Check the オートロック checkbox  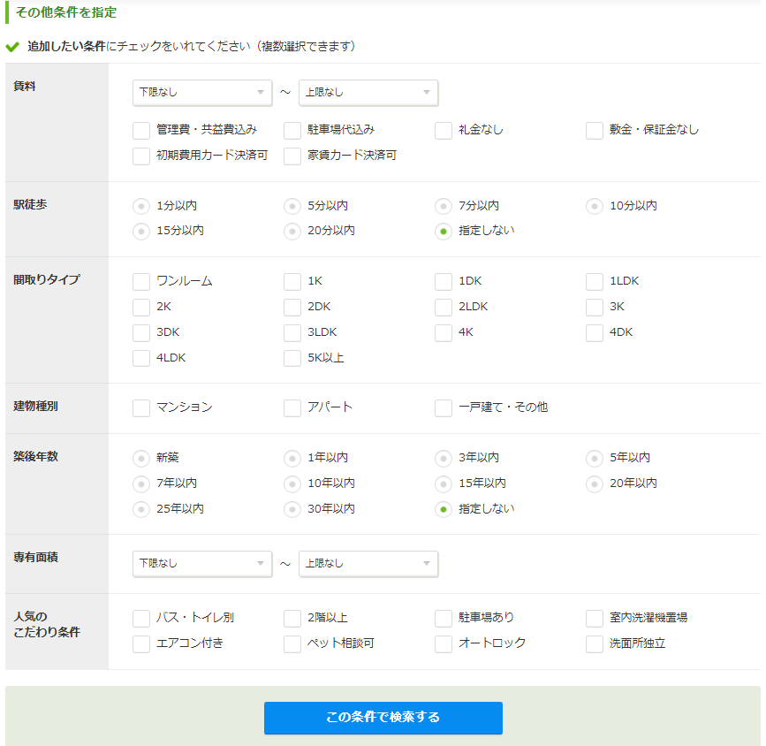click(x=444, y=643)
